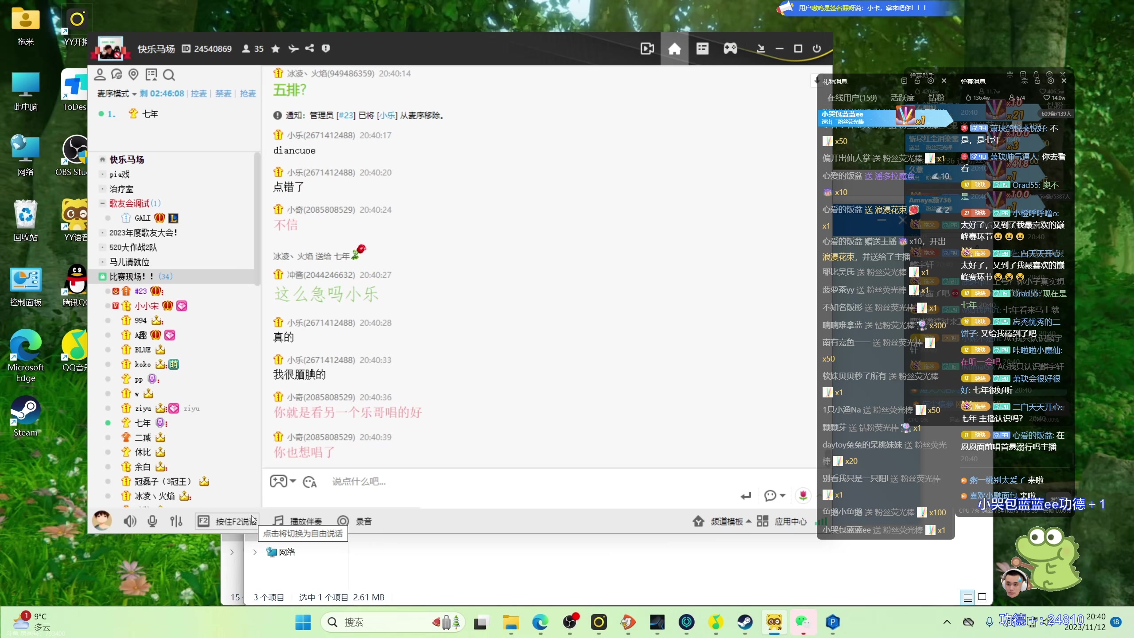Favorite the channel with star icon
This screenshot has height=638, width=1134.
(x=276, y=49)
